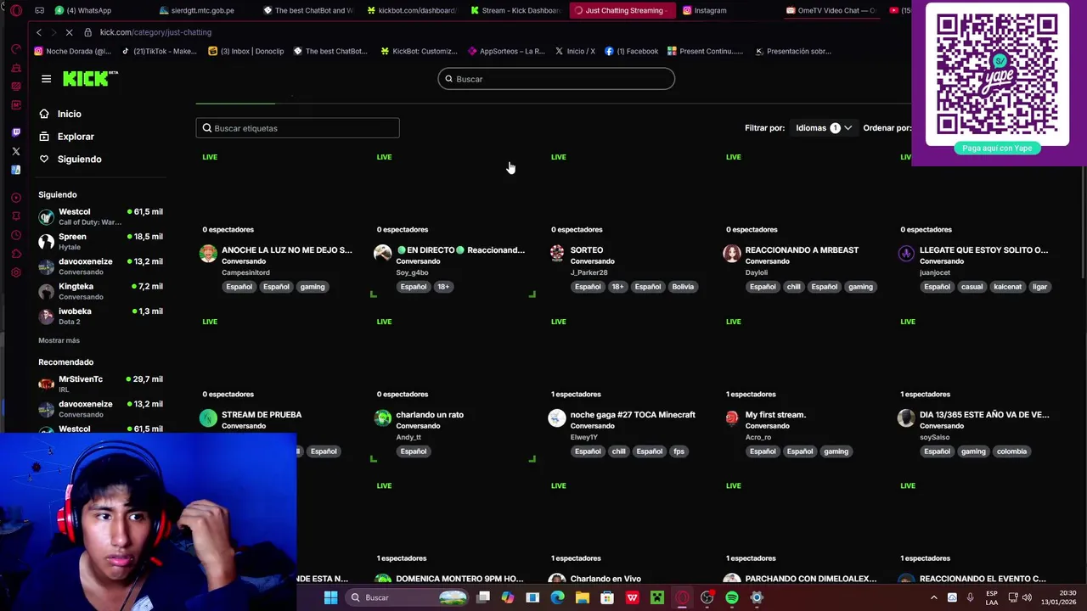The width and height of the screenshot is (1087, 611).
Task: Click the Windows taskbar Buscar box
Action: [407, 597]
